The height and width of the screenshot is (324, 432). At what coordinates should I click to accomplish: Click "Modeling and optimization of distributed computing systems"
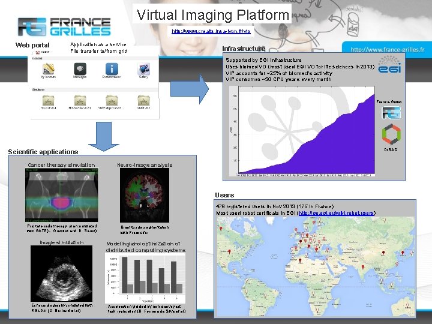[146, 247]
